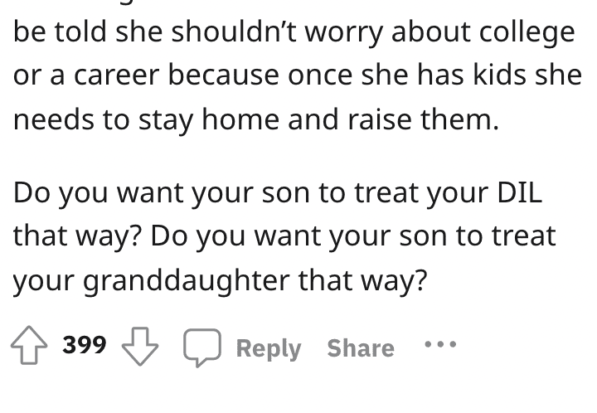
Task: Upvote this comment with the up arrow
Action: click(x=29, y=345)
